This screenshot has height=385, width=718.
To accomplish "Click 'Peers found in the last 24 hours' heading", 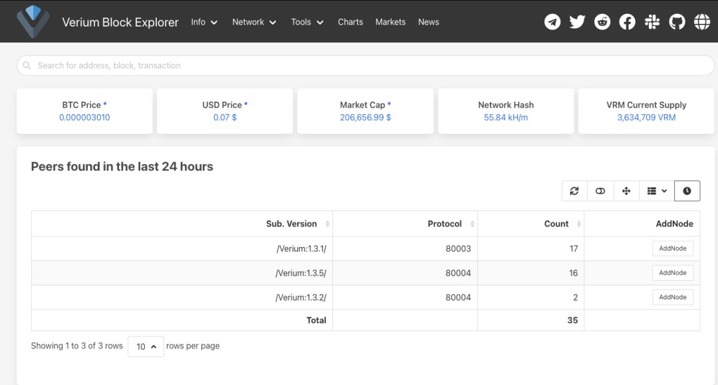I will (x=122, y=167).
